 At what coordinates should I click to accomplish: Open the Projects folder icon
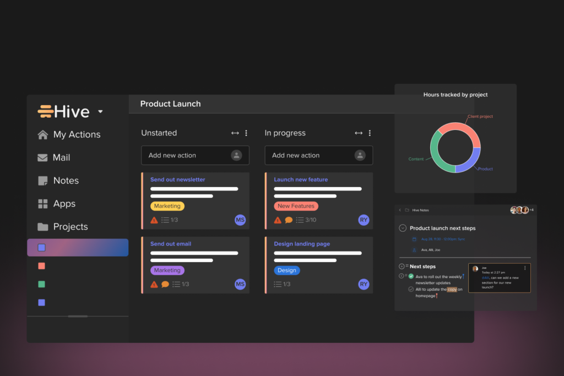pyautogui.click(x=43, y=227)
